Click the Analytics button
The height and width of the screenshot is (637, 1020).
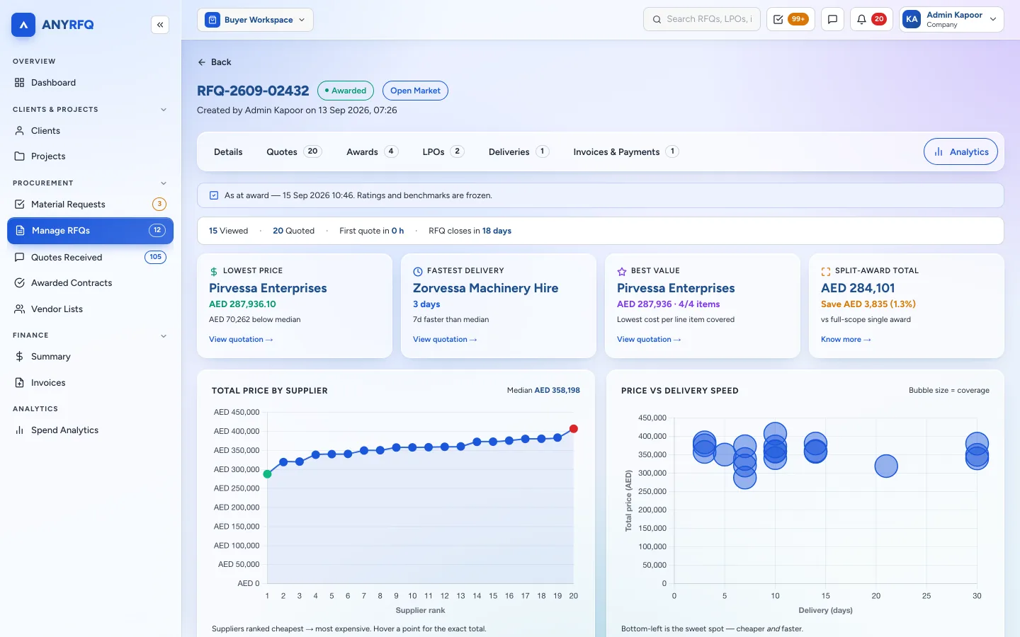pyautogui.click(x=960, y=152)
